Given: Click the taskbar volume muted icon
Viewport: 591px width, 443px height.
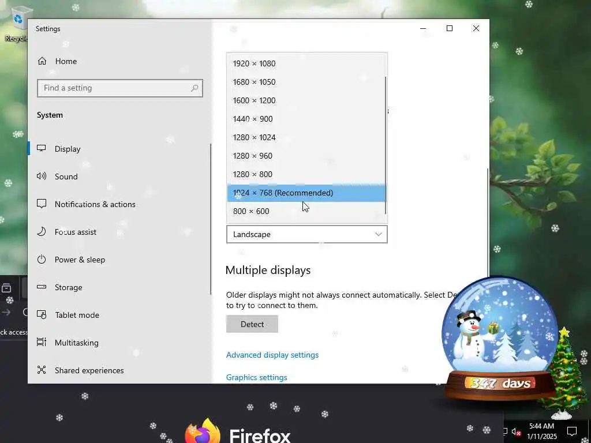Looking at the screenshot, I should [515, 431].
